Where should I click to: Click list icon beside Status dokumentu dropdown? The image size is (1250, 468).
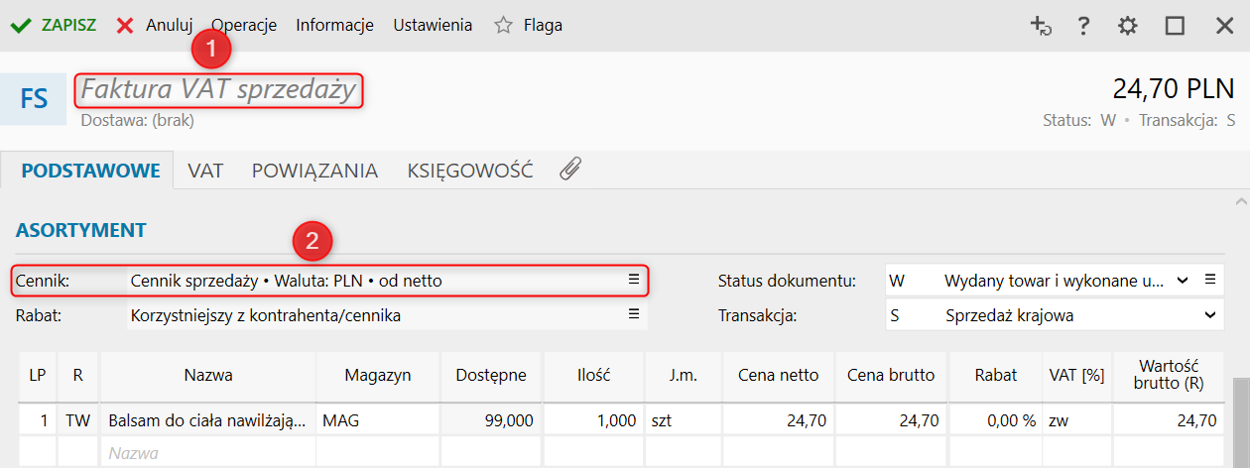pos(1209,281)
